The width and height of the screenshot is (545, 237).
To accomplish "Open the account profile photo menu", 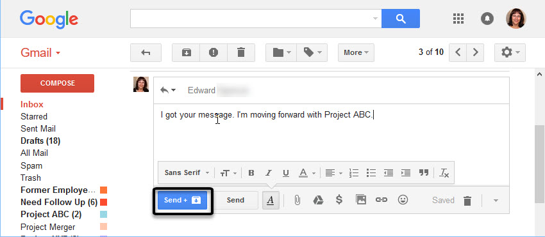I will [516, 19].
